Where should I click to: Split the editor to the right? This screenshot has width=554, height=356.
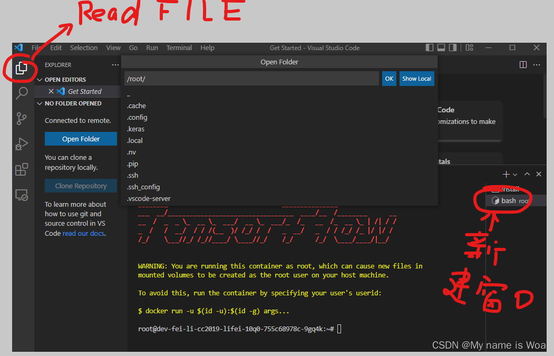523,65
